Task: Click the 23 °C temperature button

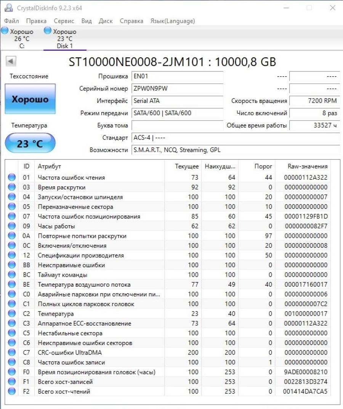Action: (30, 143)
